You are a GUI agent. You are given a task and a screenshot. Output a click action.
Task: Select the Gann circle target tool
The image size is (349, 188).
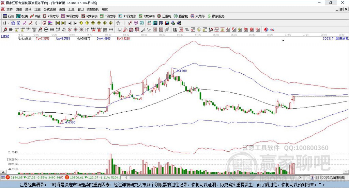coord(70,30)
